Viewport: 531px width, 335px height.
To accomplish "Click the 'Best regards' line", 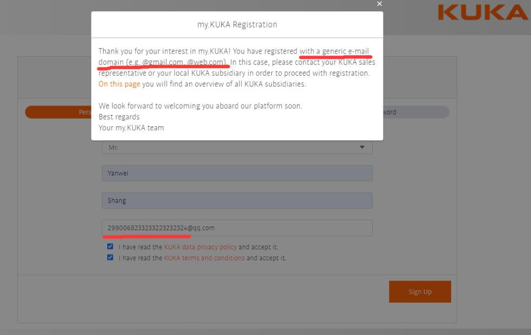I will (119, 117).
